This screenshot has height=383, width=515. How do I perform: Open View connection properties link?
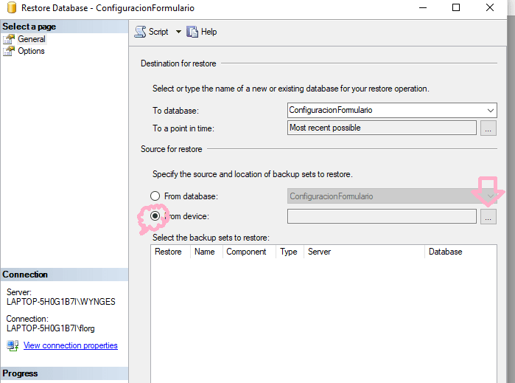click(x=70, y=345)
